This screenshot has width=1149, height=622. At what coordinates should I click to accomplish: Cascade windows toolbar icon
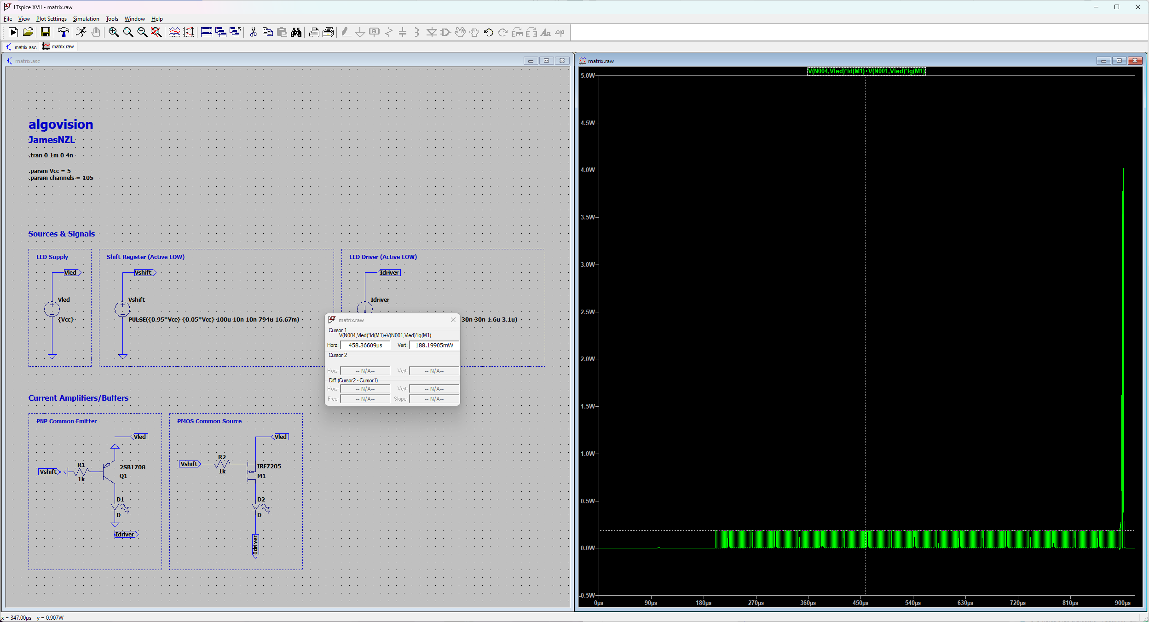[x=221, y=32]
